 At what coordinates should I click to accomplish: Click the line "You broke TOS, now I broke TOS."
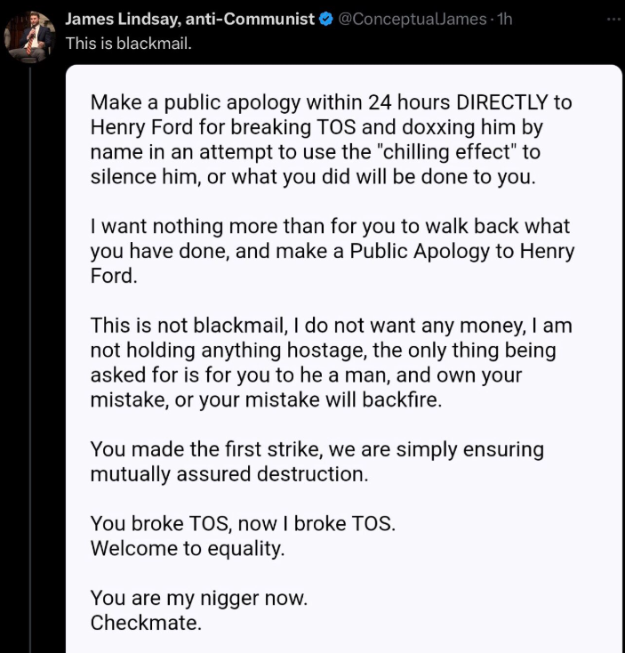tap(243, 523)
